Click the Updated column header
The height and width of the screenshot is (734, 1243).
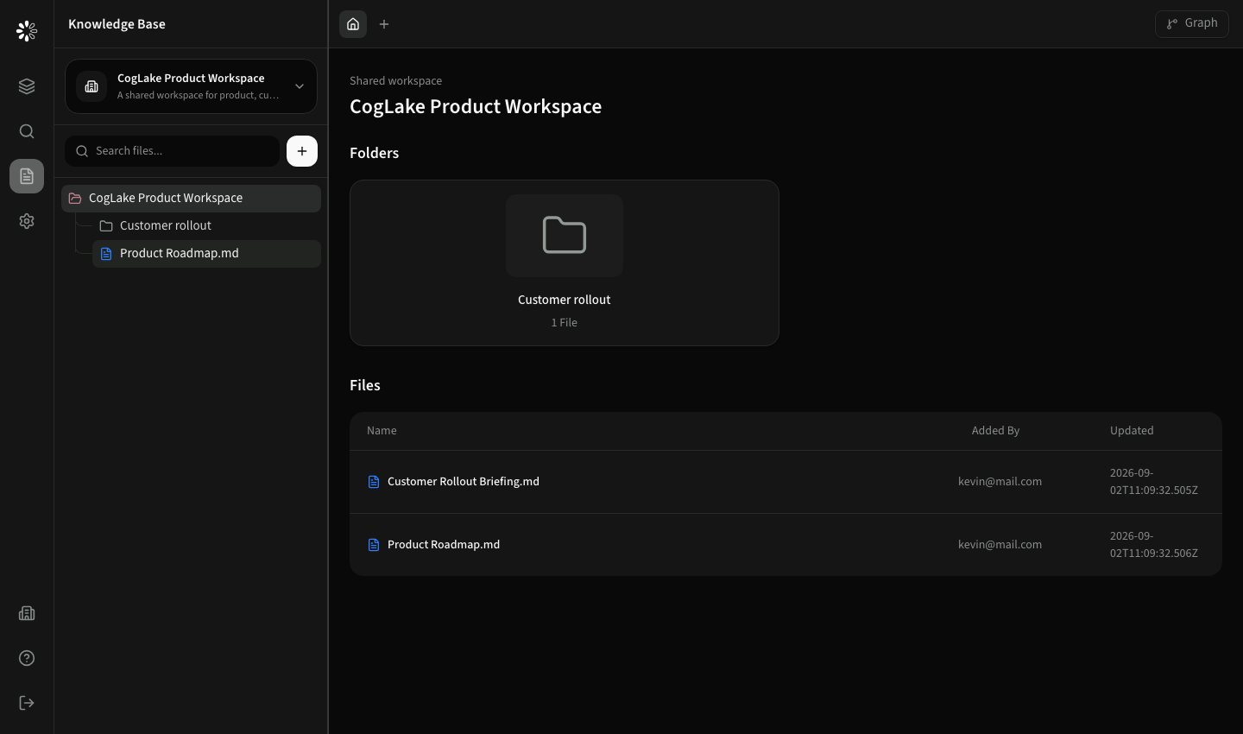point(1132,430)
